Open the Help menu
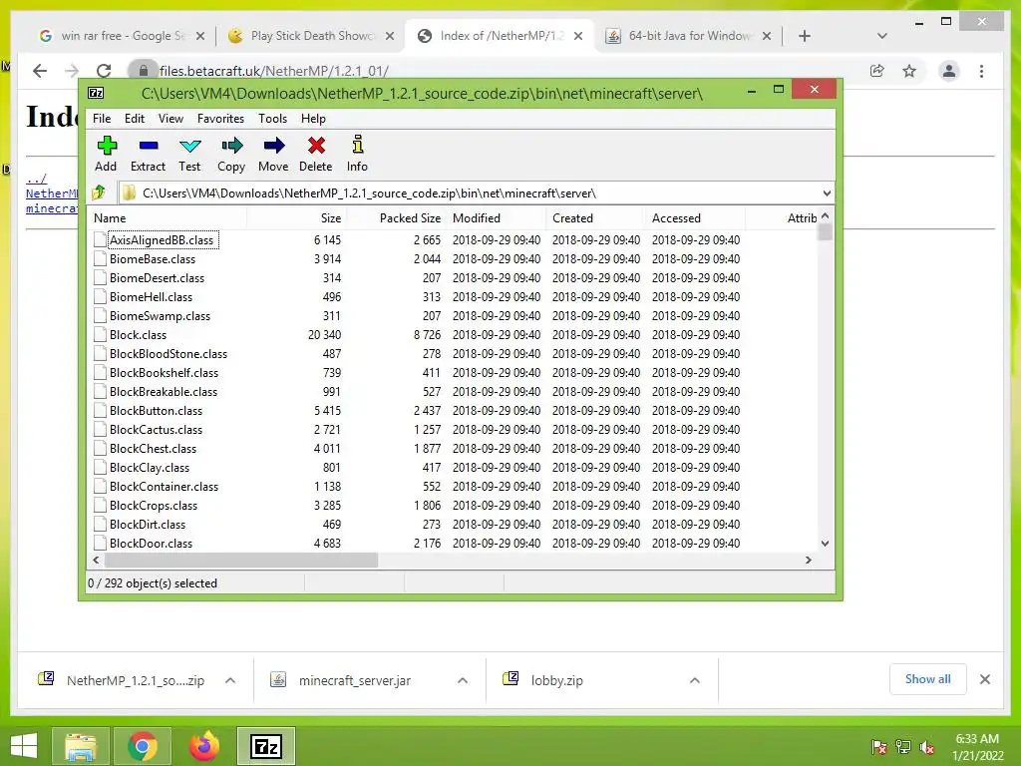The image size is (1021, 766). [x=313, y=119]
